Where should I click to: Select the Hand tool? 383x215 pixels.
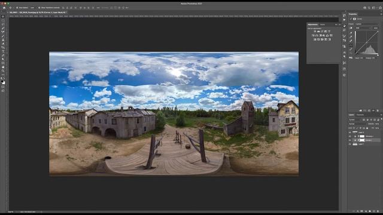click(x=3, y=67)
